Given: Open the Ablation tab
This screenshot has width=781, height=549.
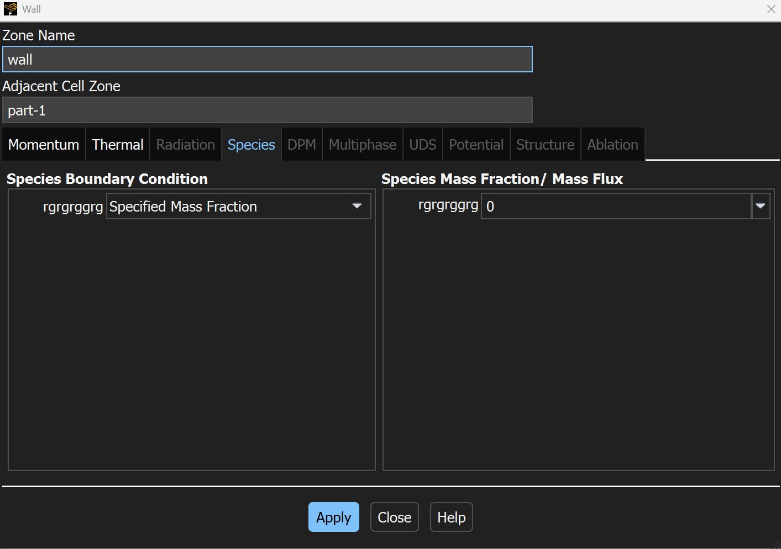Looking at the screenshot, I should [x=612, y=145].
